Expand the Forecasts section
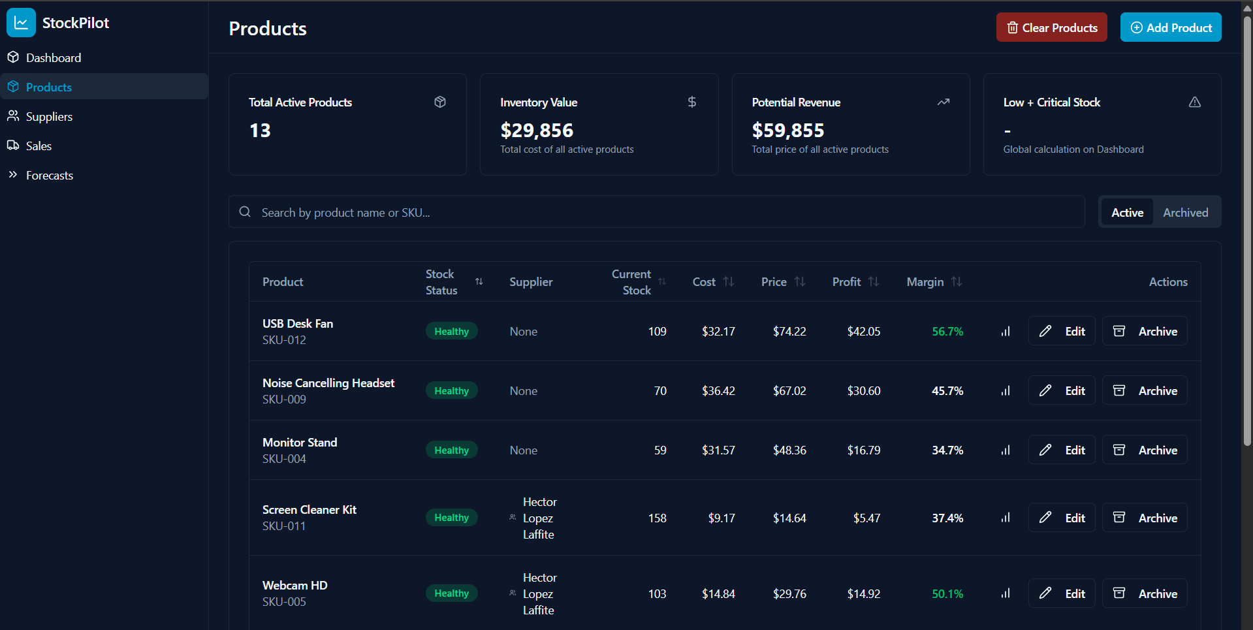This screenshot has height=630, width=1253. [x=50, y=175]
